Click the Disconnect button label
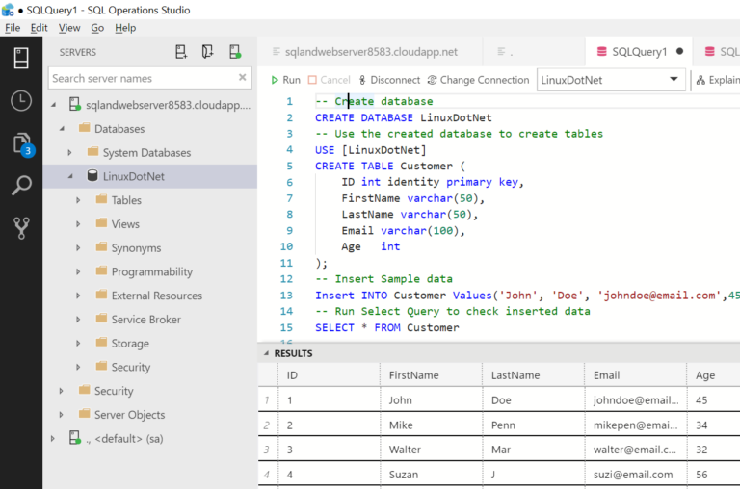The image size is (740, 489). pyautogui.click(x=395, y=80)
